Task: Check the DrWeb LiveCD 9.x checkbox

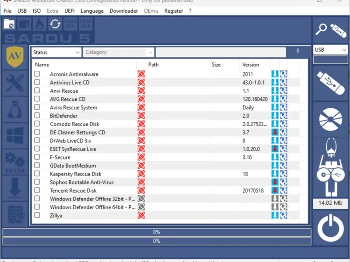Action: (37, 140)
